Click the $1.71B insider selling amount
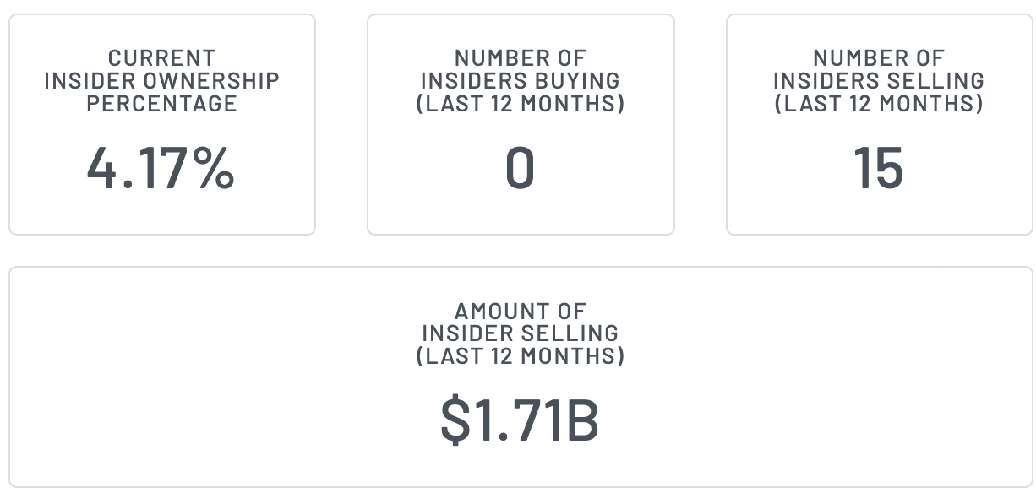This screenshot has width=1036, height=493. (520, 420)
